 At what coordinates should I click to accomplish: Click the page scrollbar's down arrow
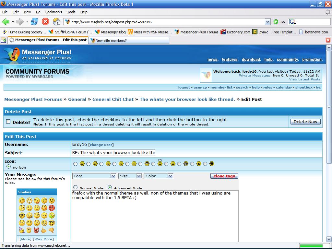pos(329,239)
